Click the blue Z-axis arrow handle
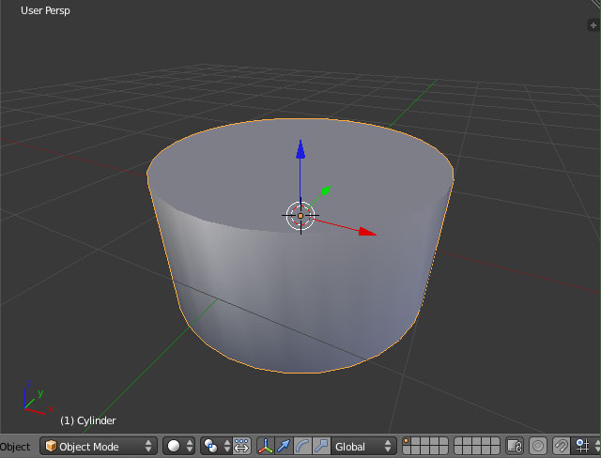This screenshot has height=458, width=601. coord(300,149)
